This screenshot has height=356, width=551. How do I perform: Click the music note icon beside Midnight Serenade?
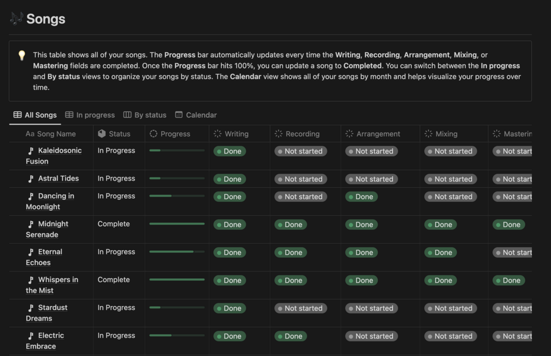31,224
